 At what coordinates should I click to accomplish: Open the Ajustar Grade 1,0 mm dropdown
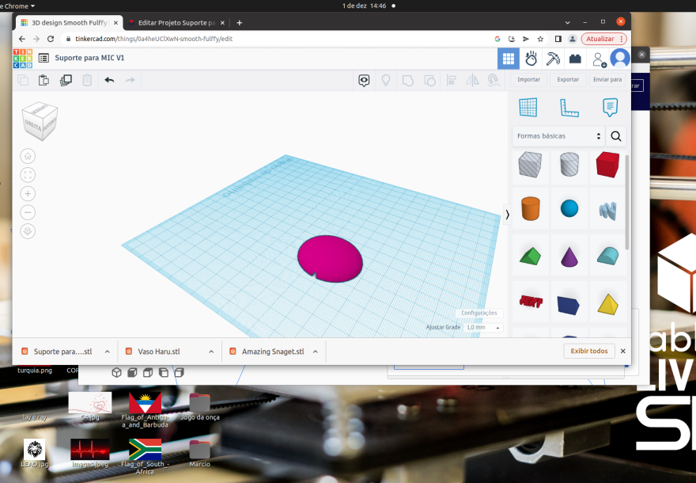483,328
